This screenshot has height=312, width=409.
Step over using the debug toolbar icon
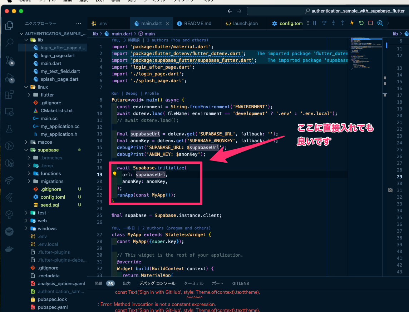click(x=324, y=23)
